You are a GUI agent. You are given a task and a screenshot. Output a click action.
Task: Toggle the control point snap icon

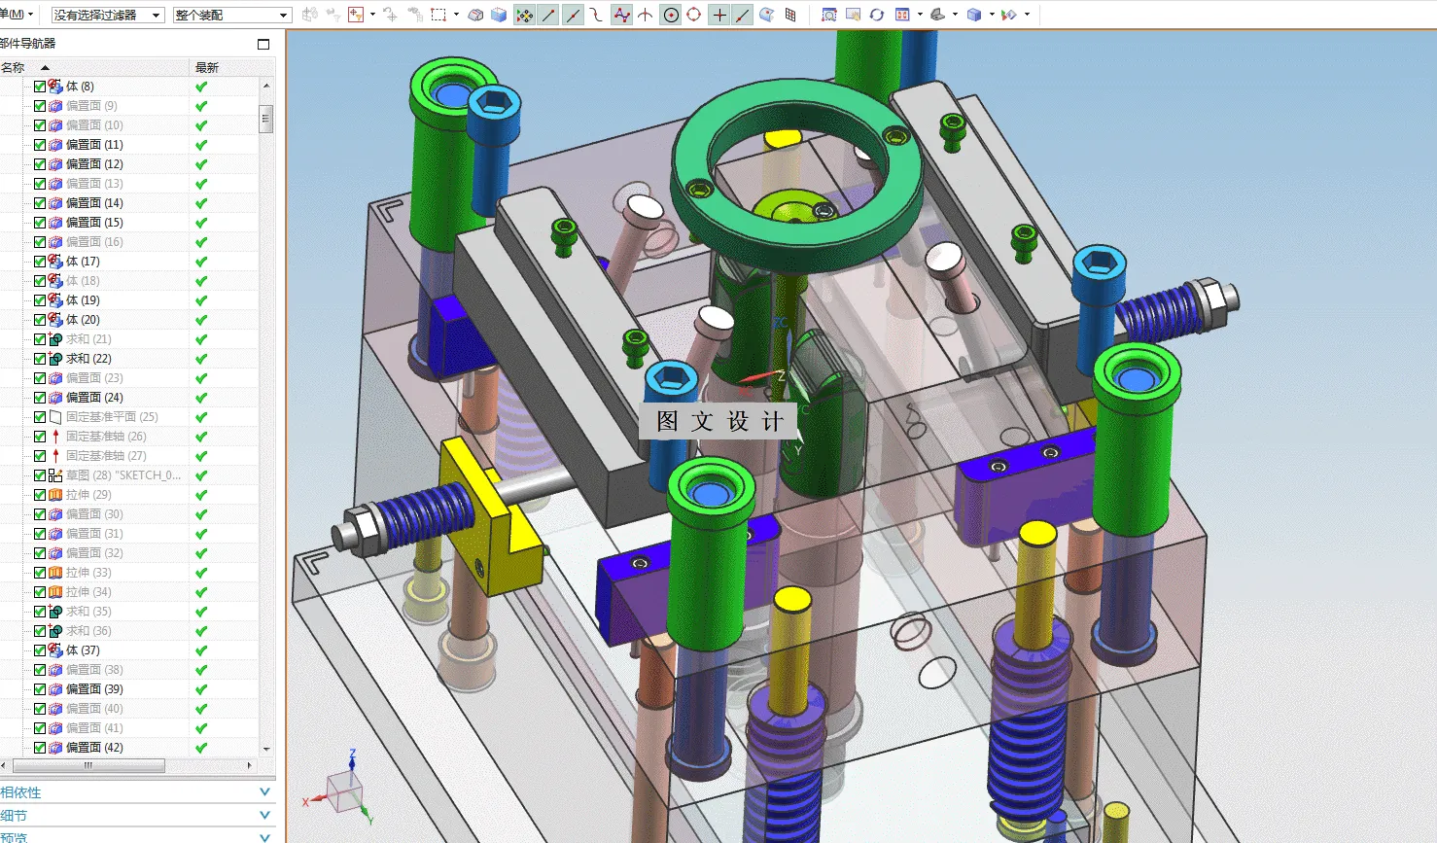click(x=596, y=15)
